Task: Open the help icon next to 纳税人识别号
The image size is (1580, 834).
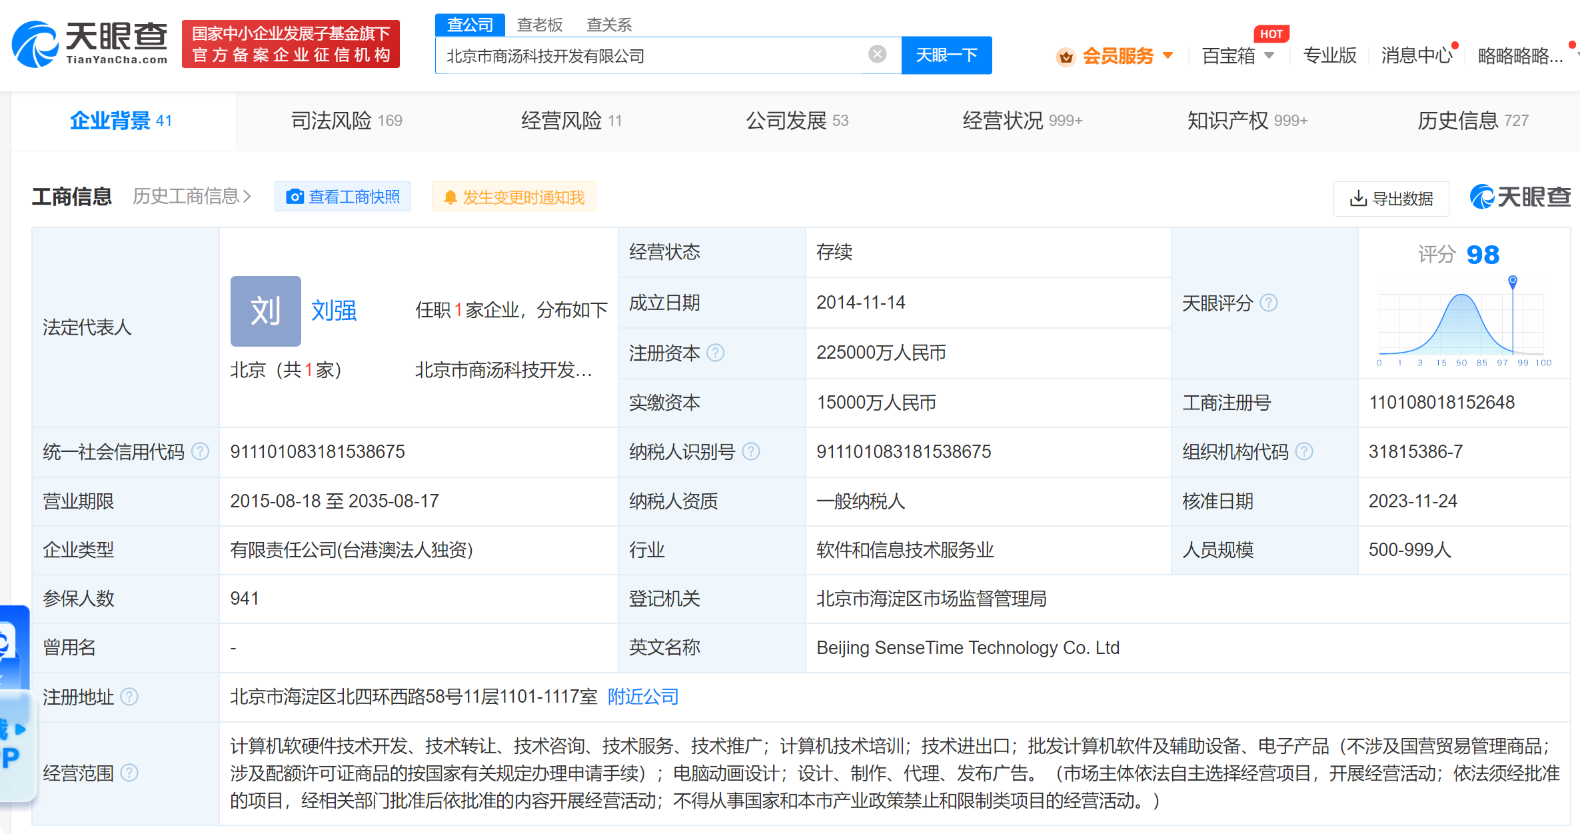Action: pos(751,452)
